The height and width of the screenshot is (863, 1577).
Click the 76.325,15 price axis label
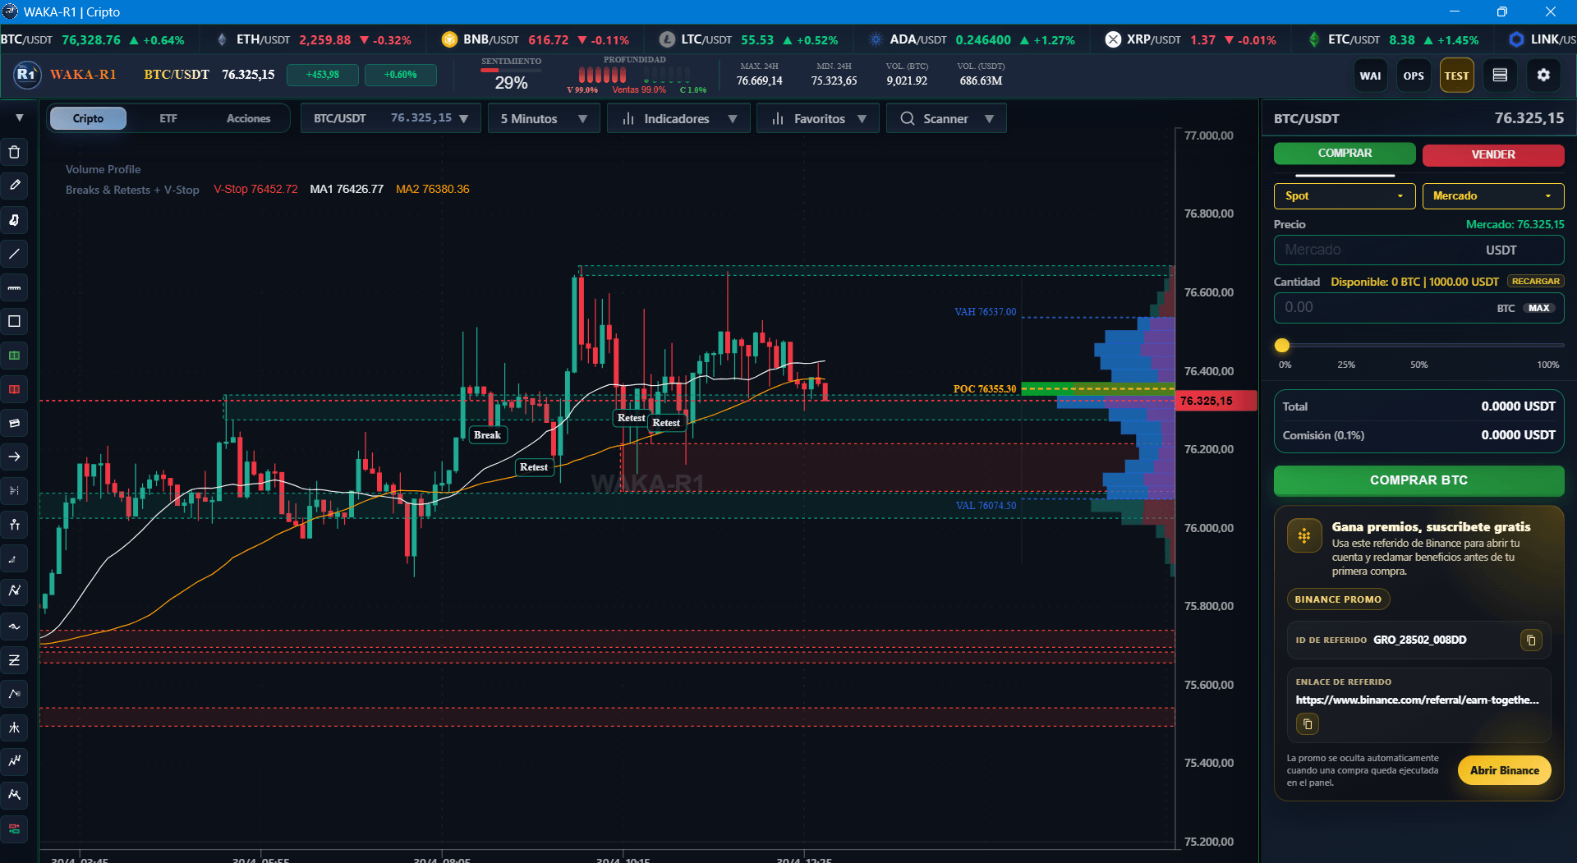point(1216,401)
